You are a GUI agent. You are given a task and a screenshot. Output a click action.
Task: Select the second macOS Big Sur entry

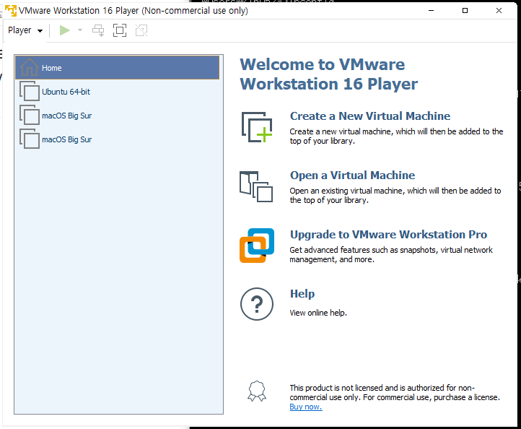[118, 139]
